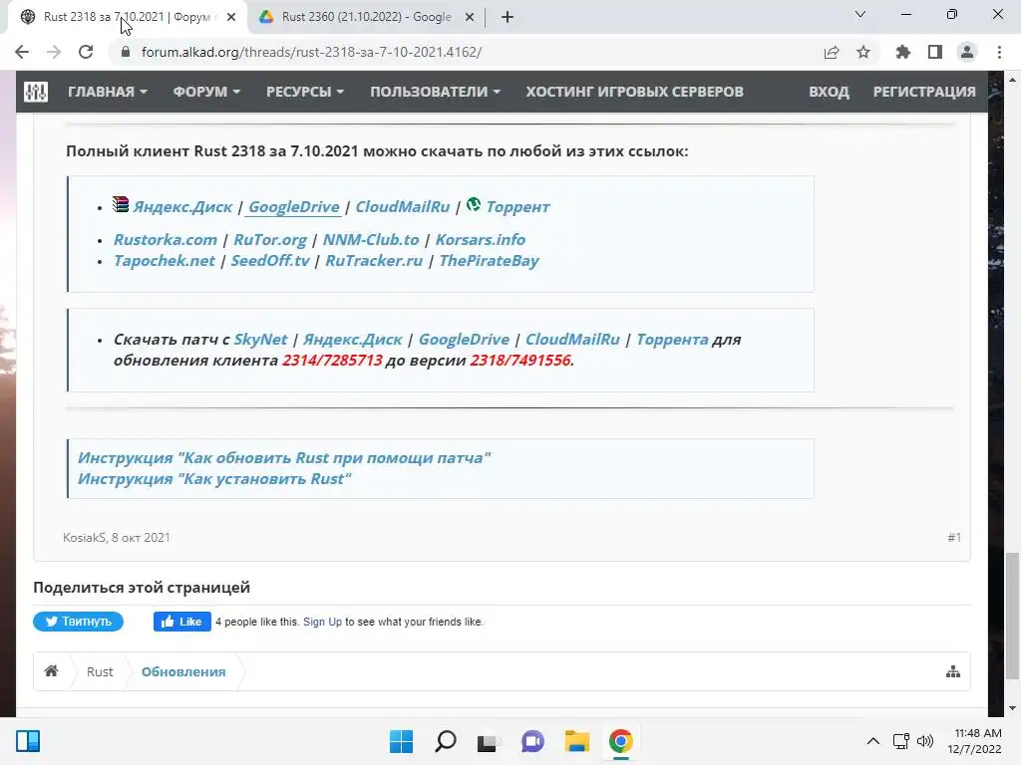Image resolution: width=1021 pixels, height=765 pixels.
Task: Click the browser forward arrow
Action: click(x=54, y=52)
